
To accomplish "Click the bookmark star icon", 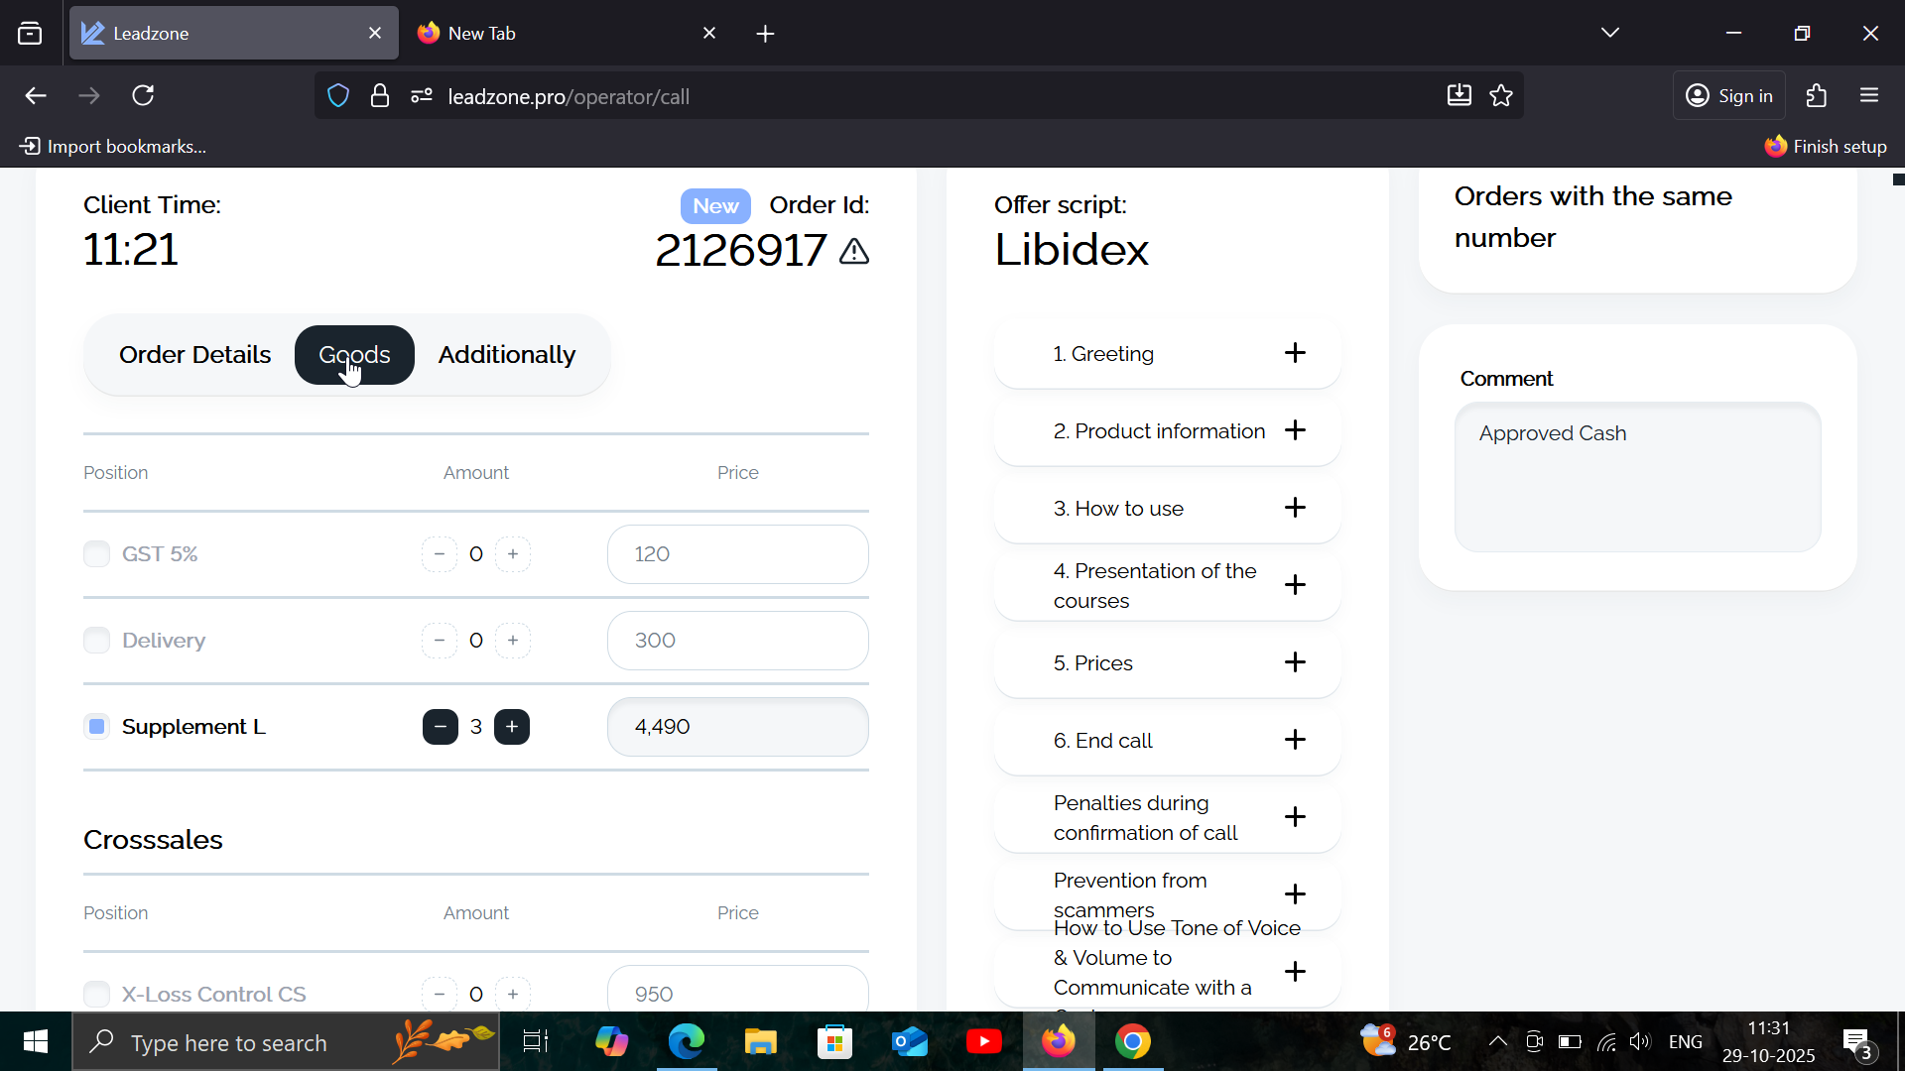I will point(1501,96).
